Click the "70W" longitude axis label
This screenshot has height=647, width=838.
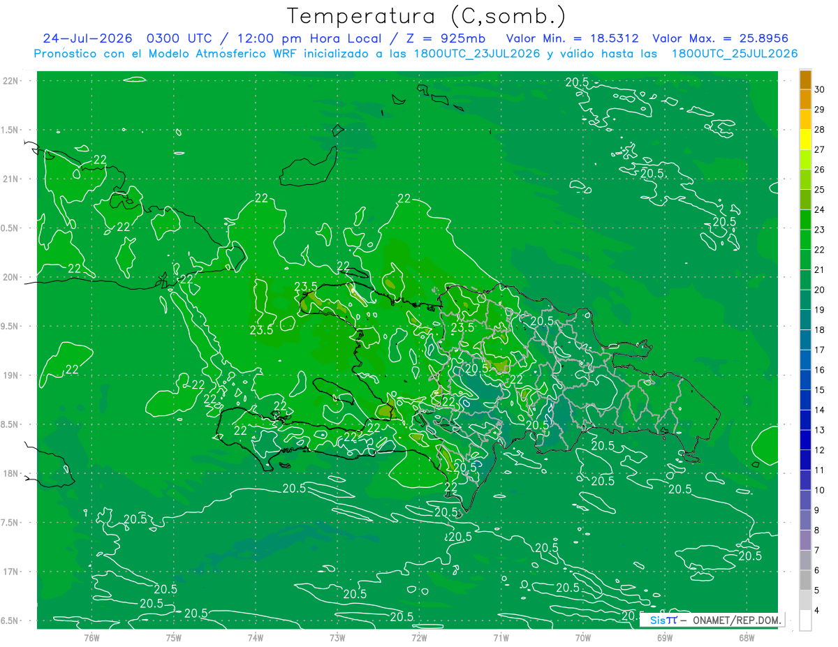click(583, 637)
